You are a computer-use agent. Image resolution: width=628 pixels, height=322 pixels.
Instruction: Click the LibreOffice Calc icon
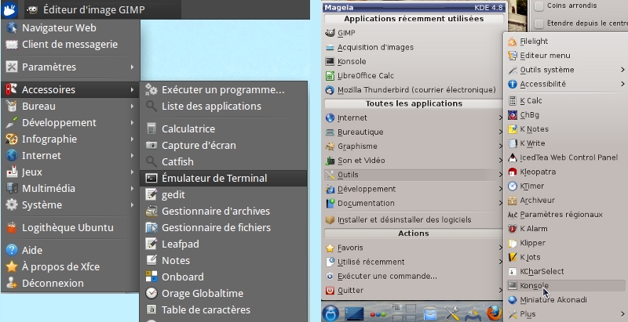point(330,75)
